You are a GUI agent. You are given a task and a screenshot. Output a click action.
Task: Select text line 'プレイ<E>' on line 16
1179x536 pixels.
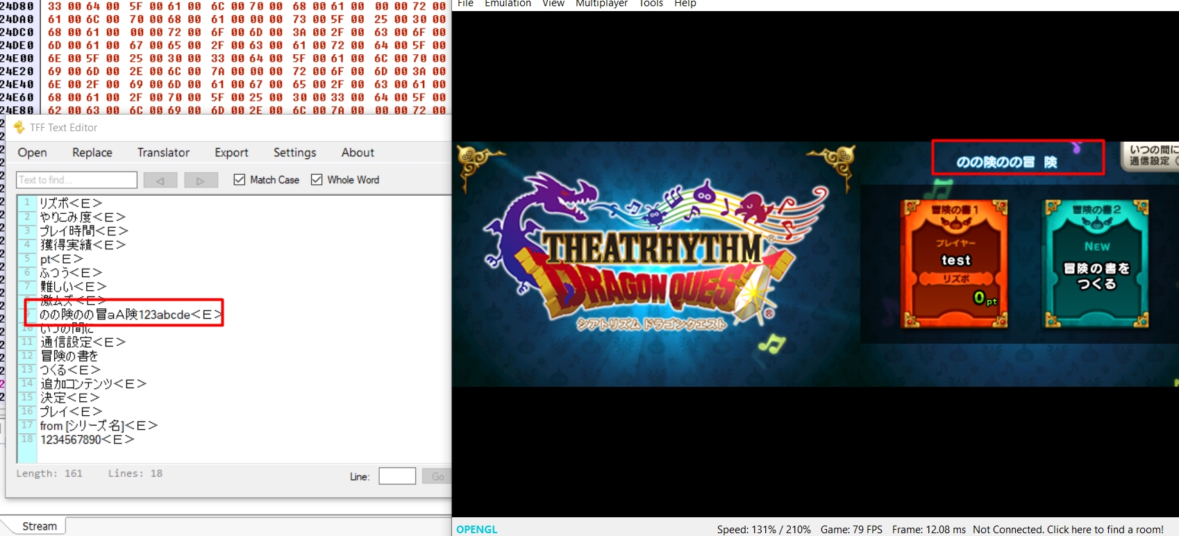71,412
